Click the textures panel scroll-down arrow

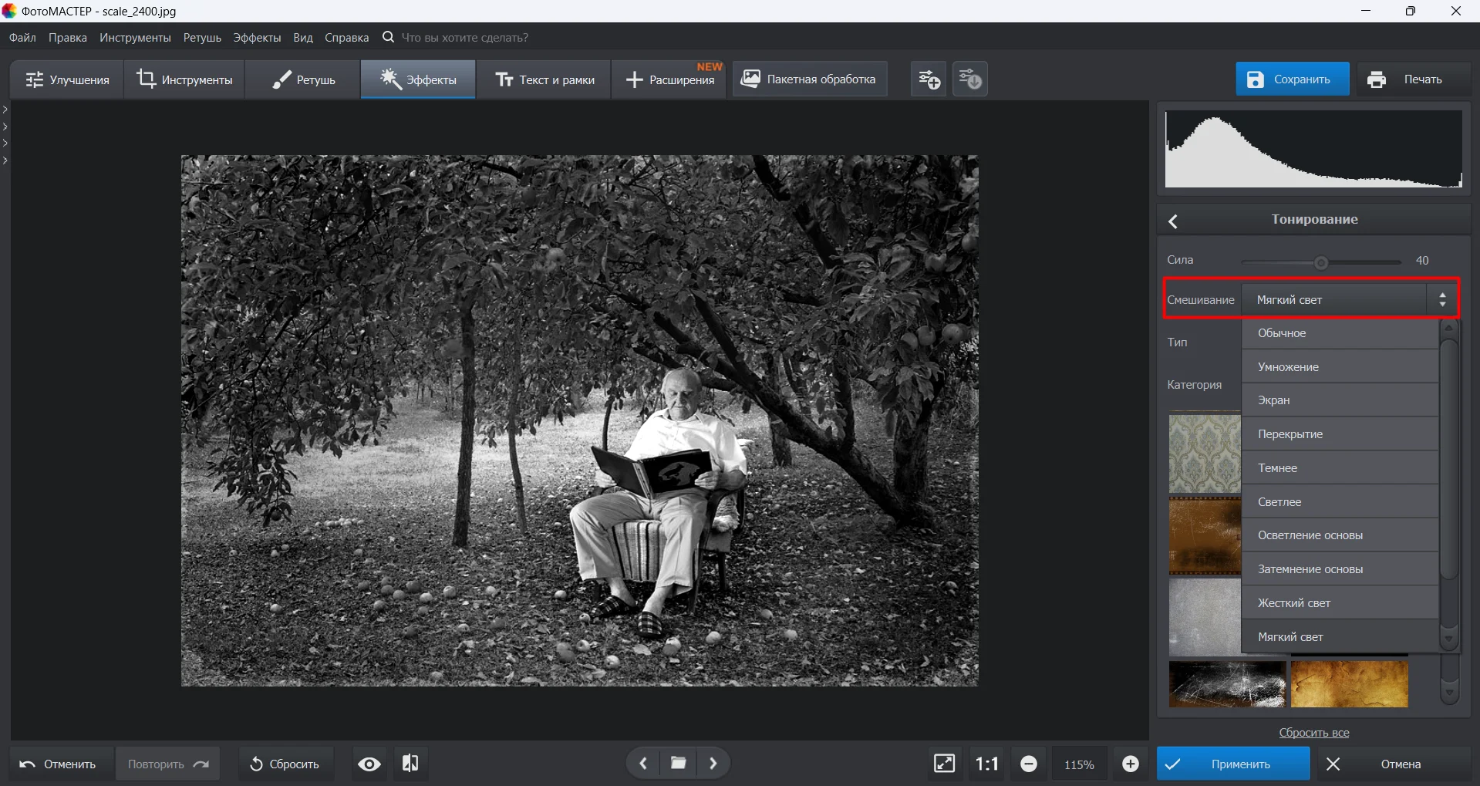pyautogui.click(x=1449, y=693)
